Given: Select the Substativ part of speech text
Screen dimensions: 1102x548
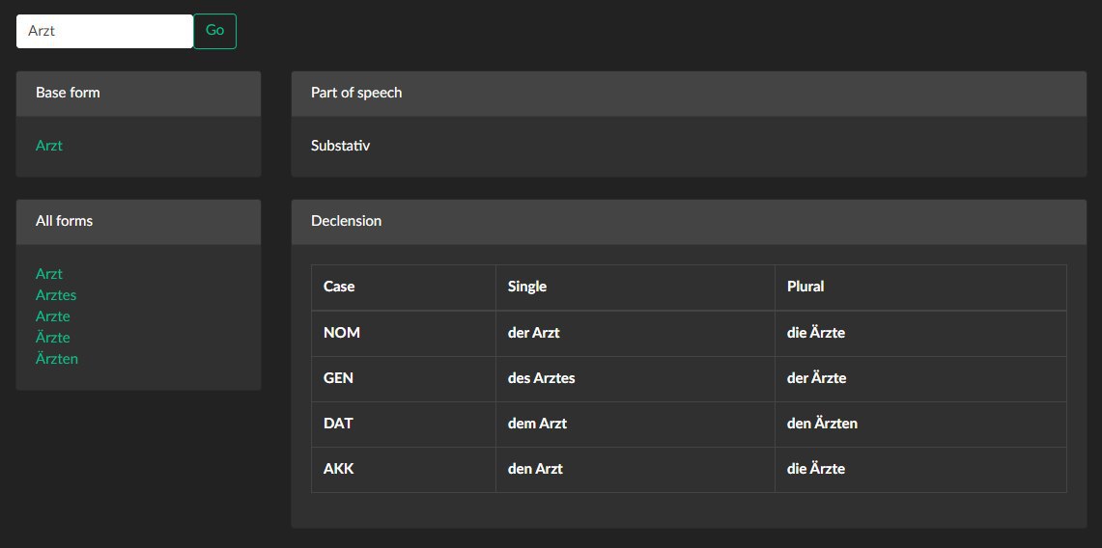Looking at the screenshot, I should (340, 146).
